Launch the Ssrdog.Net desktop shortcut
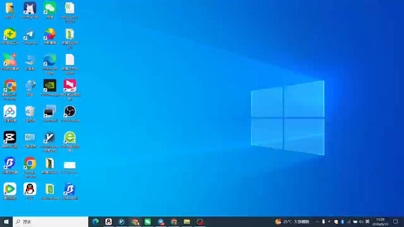404x227 pixels. click(x=30, y=10)
